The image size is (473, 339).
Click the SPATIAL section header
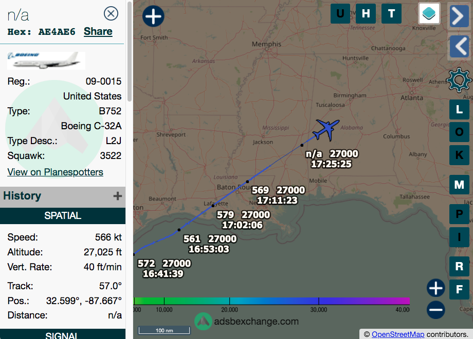(63, 216)
